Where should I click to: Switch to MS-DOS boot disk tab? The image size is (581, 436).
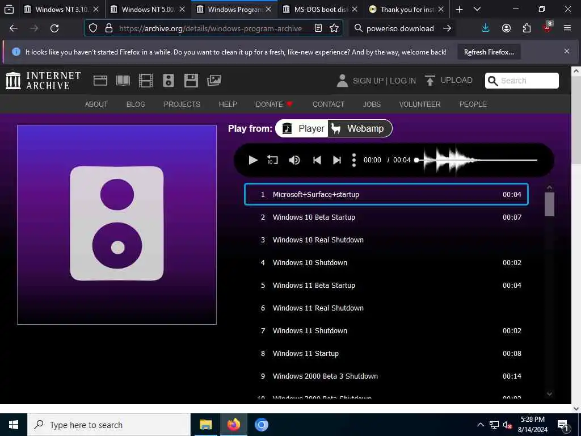point(321,9)
